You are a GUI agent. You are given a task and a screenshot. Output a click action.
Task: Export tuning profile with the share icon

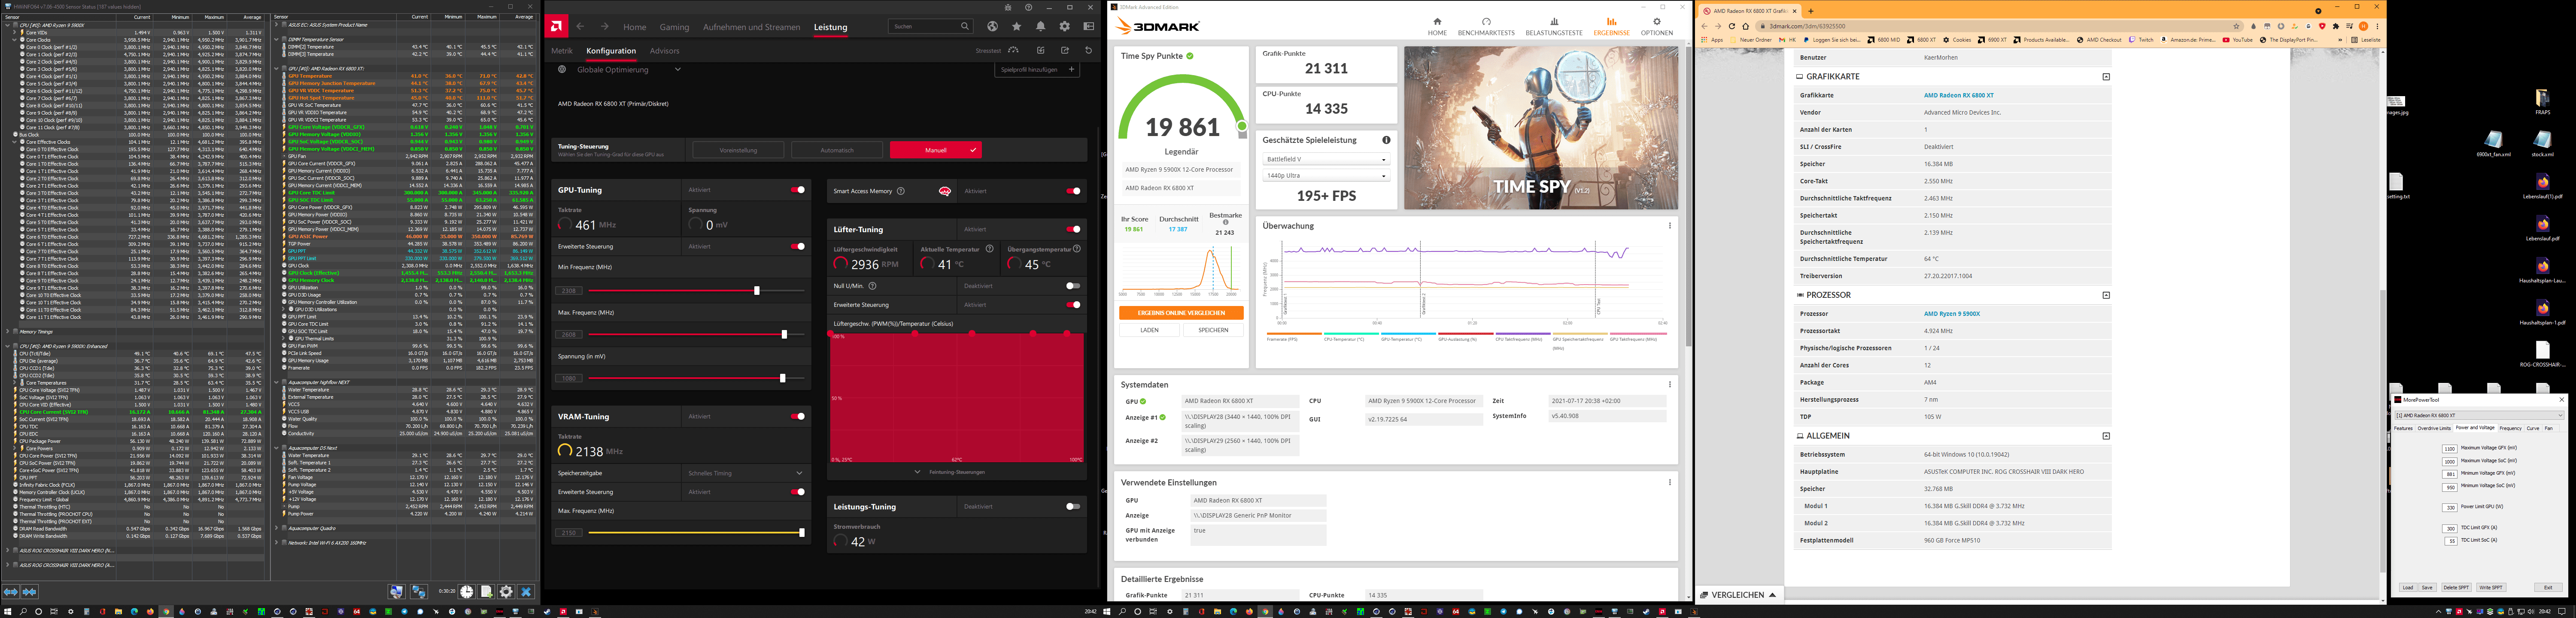click(x=1065, y=50)
